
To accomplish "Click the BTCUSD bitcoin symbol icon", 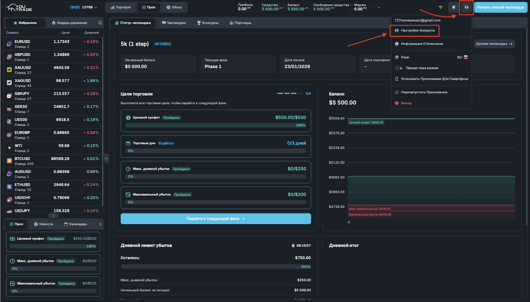I will (x=9, y=161).
